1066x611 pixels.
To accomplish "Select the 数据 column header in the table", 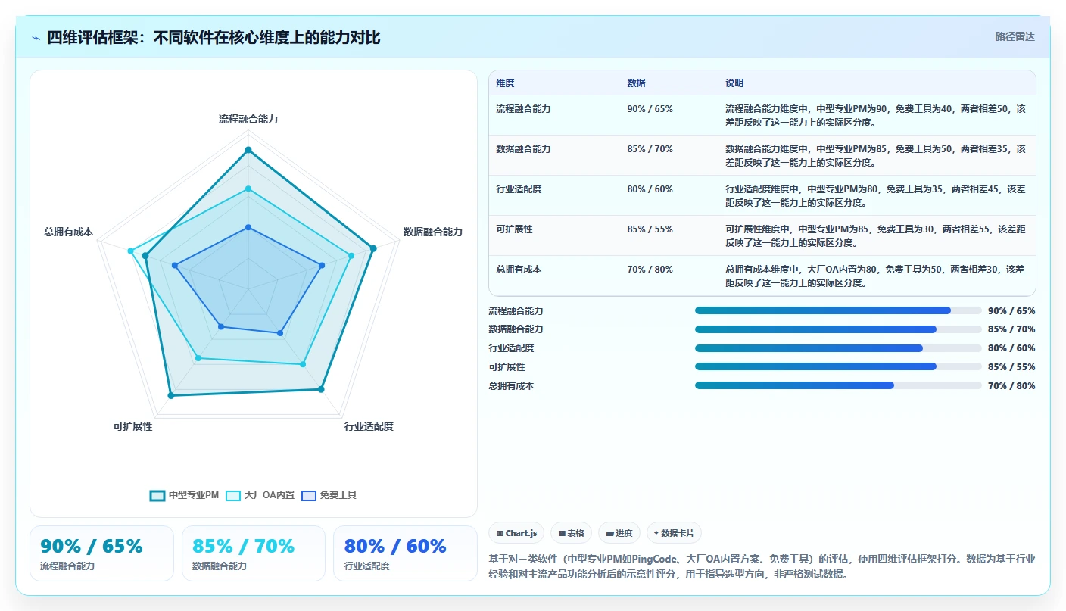I will tap(636, 83).
